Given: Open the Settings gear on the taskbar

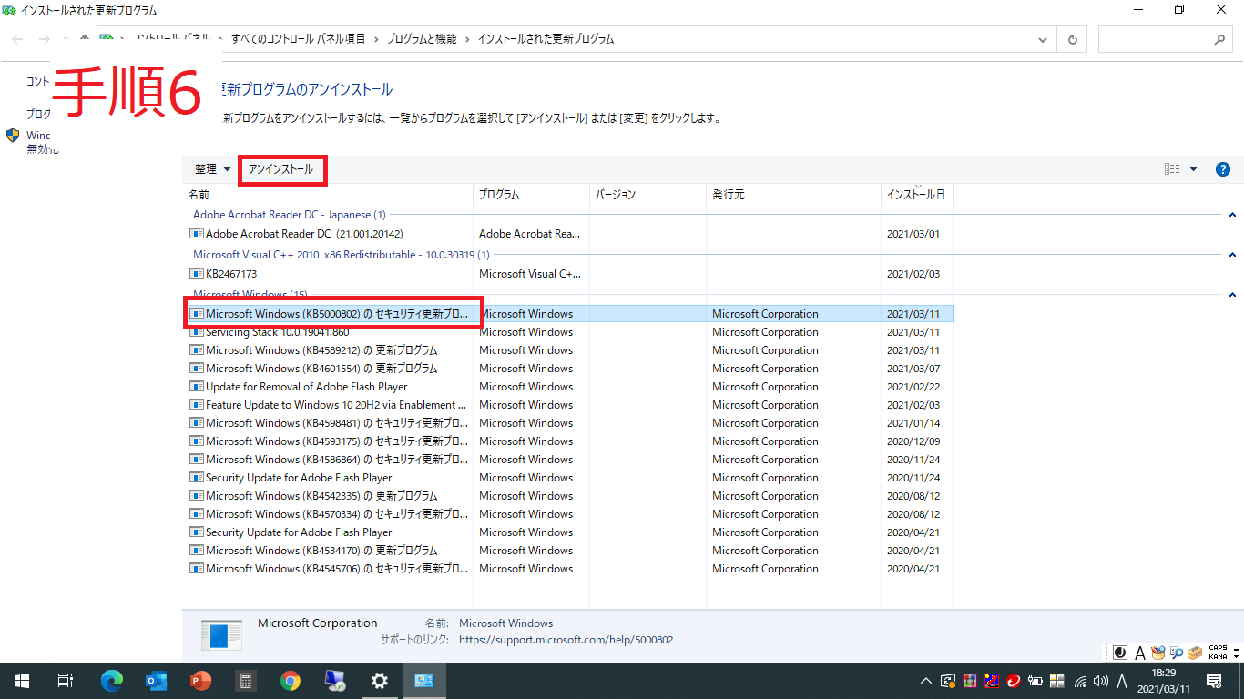Looking at the screenshot, I should (x=380, y=681).
